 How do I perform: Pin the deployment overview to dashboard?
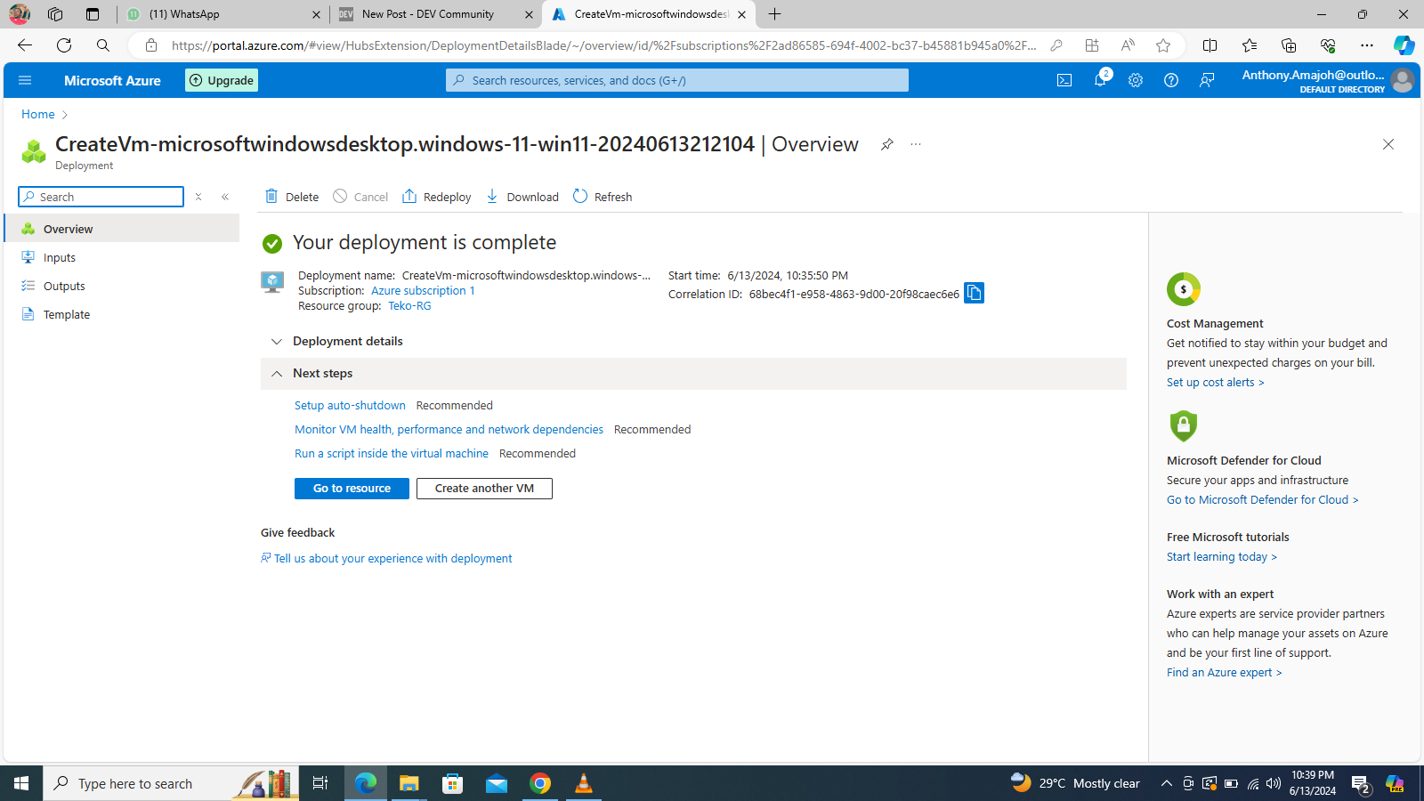tap(886, 144)
